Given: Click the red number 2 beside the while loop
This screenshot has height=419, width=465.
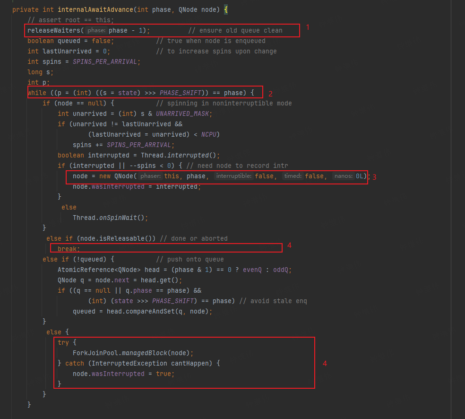Looking at the screenshot, I should pos(270,93).
